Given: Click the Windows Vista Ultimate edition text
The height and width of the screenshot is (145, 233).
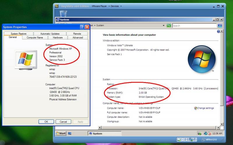Looking at the screenshot, I should tap(120, 46).
